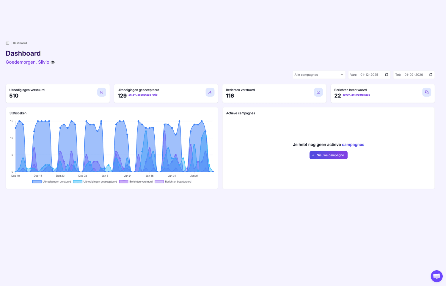Image resolution: width=446 pixels, height=286 pixels.
Task: Select the Dashboard breadcrumb item
Action: point(20,43)
